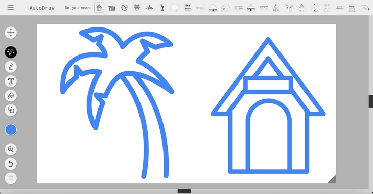
Task: Select the Move/Select tool
Action: pos(11,33)
